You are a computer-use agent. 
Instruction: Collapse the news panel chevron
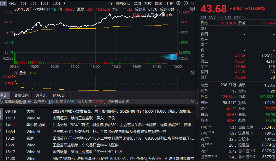(96, 106)
